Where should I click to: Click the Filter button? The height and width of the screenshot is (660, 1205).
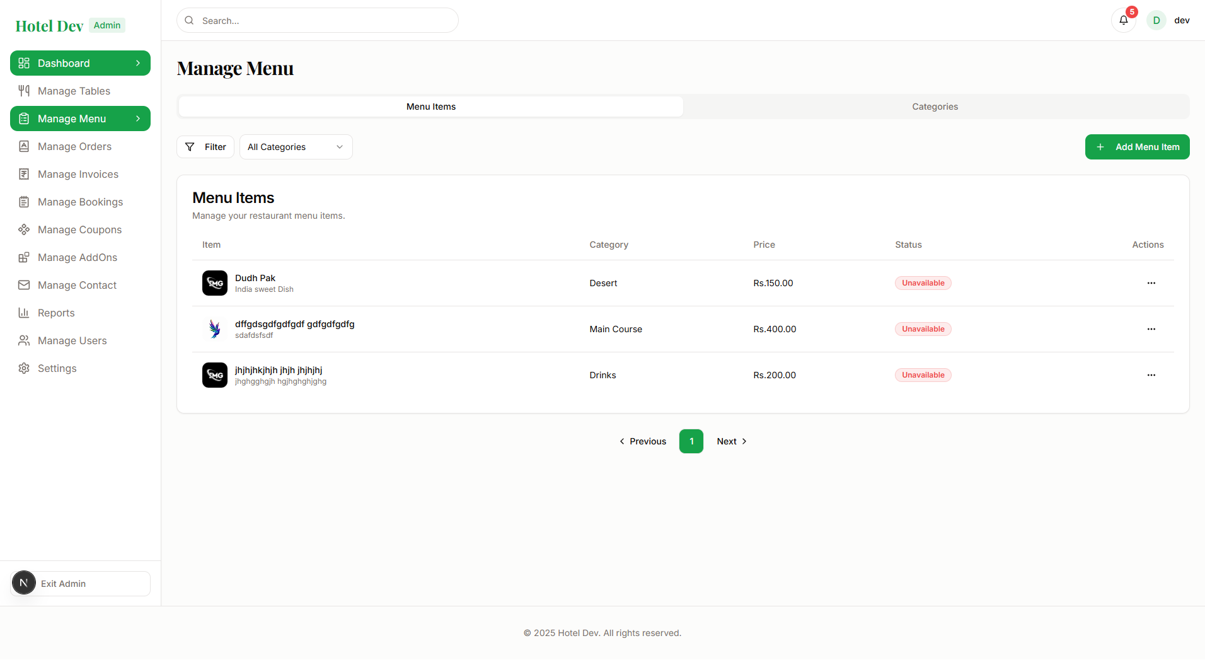[x=205, y=147]
